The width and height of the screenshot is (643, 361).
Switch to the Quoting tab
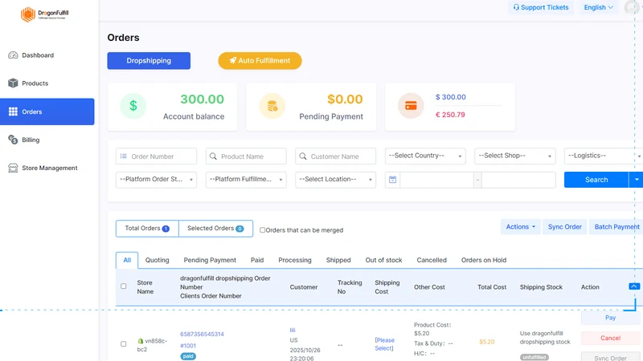[157, 260]
